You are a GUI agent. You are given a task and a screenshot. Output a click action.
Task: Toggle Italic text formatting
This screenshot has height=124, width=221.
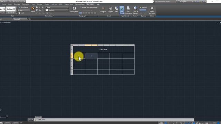[x=40, y=8]
